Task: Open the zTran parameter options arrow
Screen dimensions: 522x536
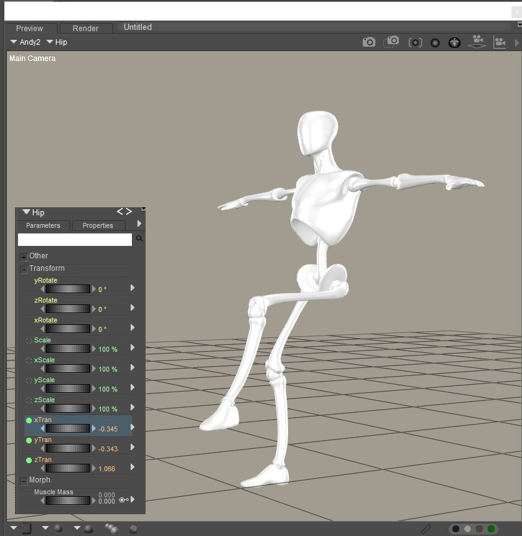Action: tap(133, 467)
